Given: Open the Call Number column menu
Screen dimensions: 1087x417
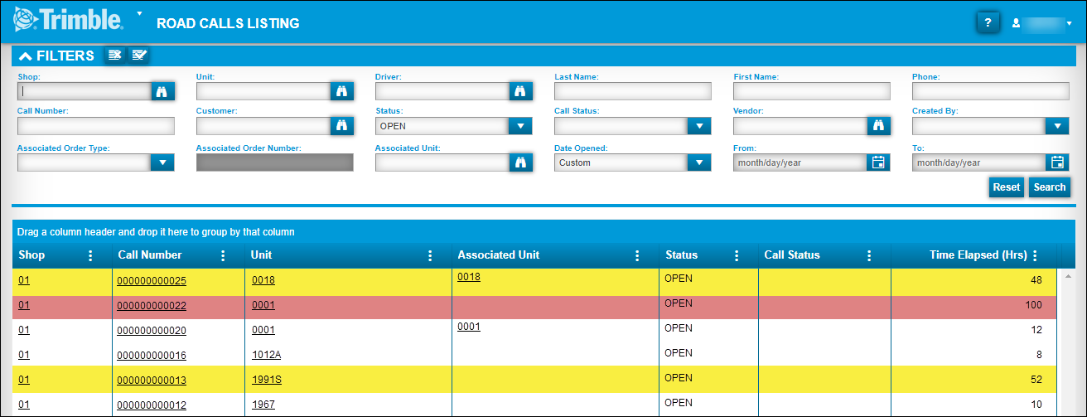Looking at the screenshot, I should tap(223, 255).
